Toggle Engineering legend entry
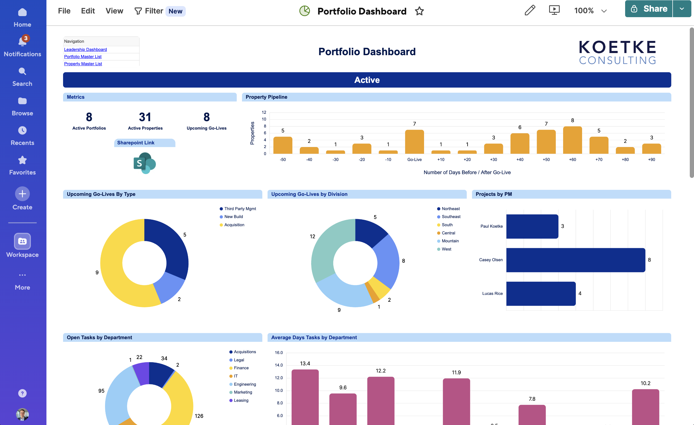The height and width of the screenshot is (425, 694). click(x=243, y=384)
